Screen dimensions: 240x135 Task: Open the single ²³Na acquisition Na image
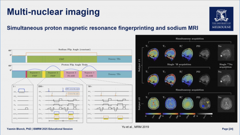[x=226, y=78]
